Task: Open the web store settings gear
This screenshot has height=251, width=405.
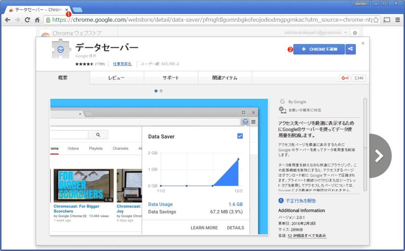Action: [x=355, y=33]
